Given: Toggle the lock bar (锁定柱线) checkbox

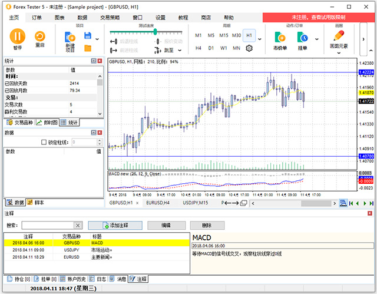Looking at the screenshot, I should pyautogui.click(x=43, y=142).
